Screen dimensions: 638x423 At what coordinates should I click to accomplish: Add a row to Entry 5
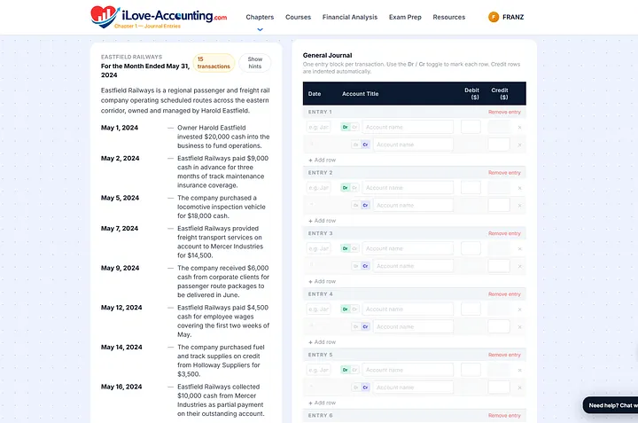(x=322, y=403)
